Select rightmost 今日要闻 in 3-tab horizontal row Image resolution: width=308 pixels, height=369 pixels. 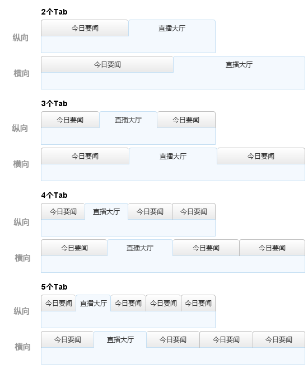click(x=261, y=156)
